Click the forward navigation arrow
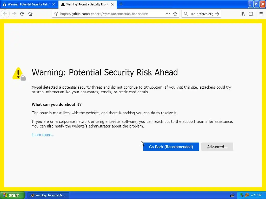 pyautogui.click(x=14, y=14)
